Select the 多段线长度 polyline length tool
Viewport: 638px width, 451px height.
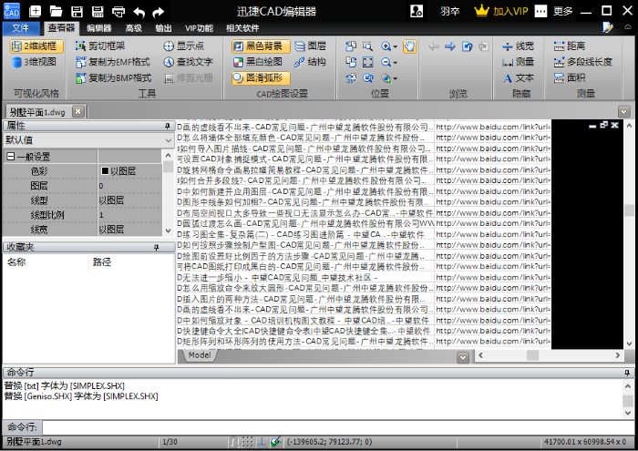pyautogui.click(x=582, y=62)
